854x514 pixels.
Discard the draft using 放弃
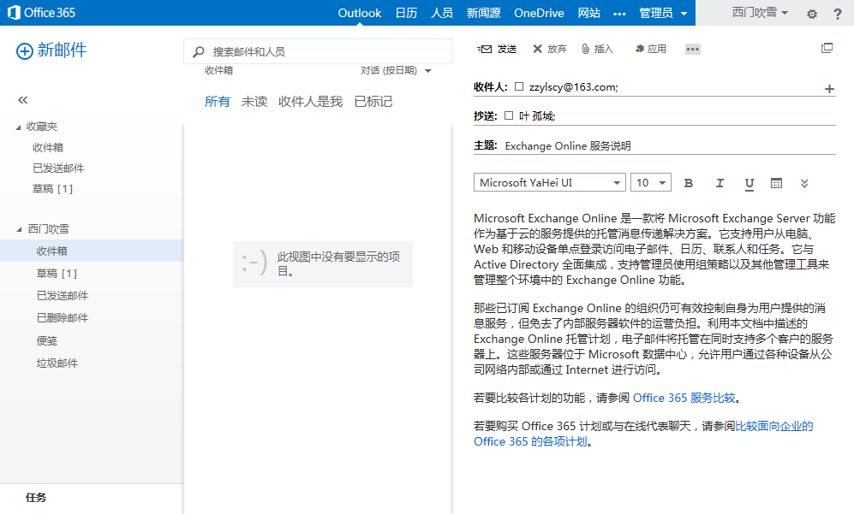tap(550, 49)
